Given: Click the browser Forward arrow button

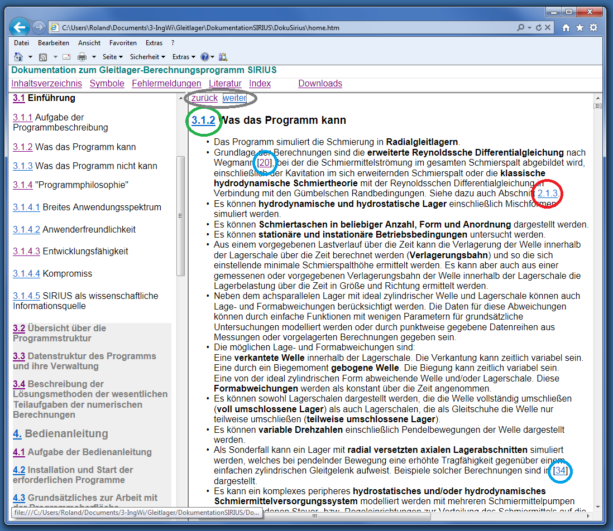Looking at the screenshot, I should (39, 27).
